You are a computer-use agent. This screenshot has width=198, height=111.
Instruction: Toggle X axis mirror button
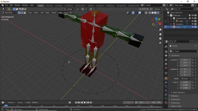pos(143,9)
